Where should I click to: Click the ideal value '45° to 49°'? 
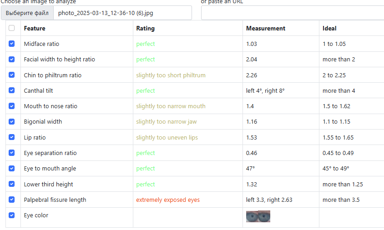336,169
